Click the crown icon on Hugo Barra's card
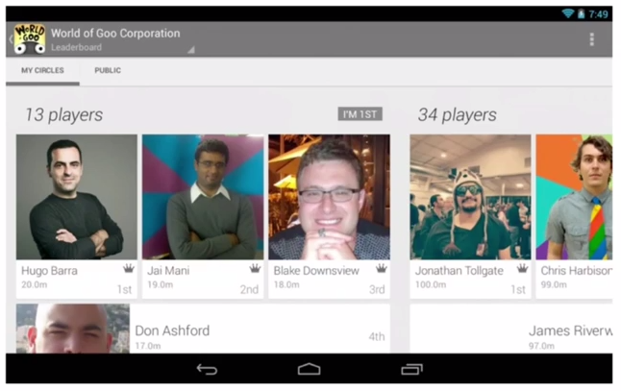The image size is (621, 391). (128, 269)
